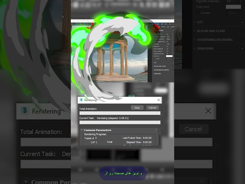Toggle DENOISING checkmark in enlarged background panel
The image size is (245, 184).
(242, 49)
